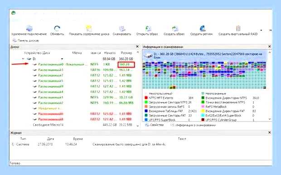Click partition icon of Найденные row
The width and height of the screenshot is (281, 175).
pyautogui.click(x=34, y=108)
